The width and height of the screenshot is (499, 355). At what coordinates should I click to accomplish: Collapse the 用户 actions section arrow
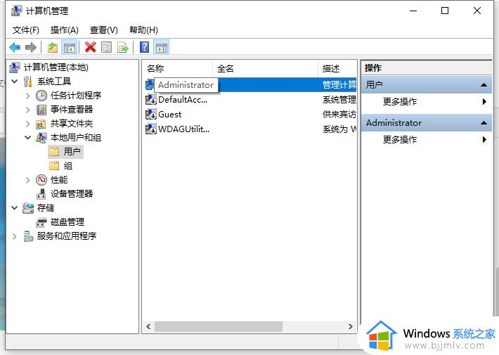484,84
